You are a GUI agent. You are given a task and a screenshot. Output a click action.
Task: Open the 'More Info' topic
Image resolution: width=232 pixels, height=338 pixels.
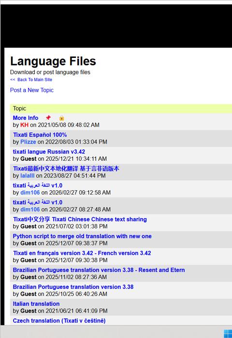[x=26, y=118]
